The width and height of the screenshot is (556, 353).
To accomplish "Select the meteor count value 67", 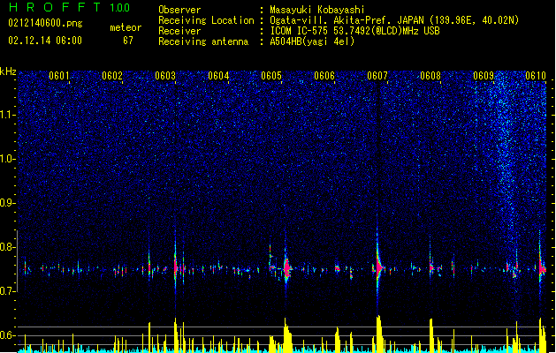I will pos(128,41).
